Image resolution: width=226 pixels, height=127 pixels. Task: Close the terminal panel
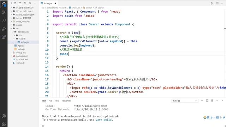[x=222, y=101]
